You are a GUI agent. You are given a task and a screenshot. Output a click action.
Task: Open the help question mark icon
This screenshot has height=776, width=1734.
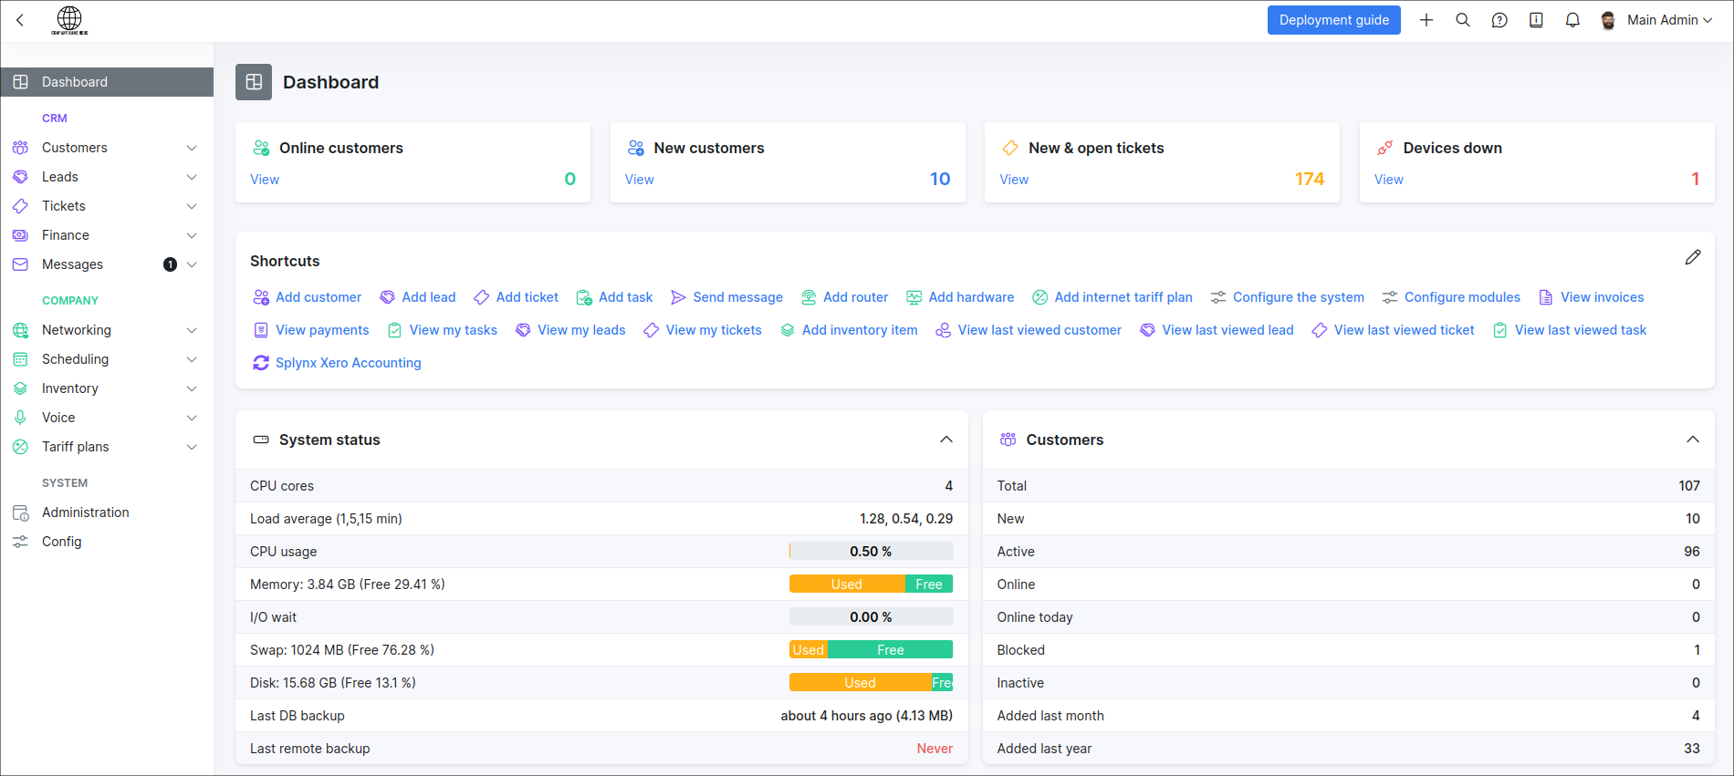click(1499, 20)
